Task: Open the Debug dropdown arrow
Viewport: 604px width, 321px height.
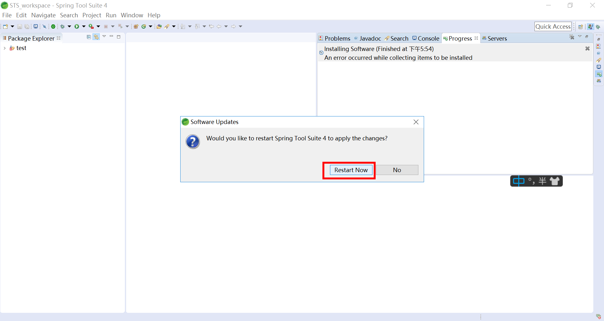Action: click(x=69, y=26)
